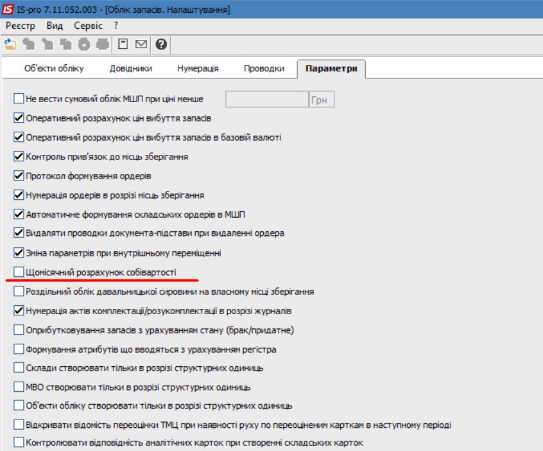
Task: Uncheck Протокол формування ордерів
Action: [x=19, y=176]
